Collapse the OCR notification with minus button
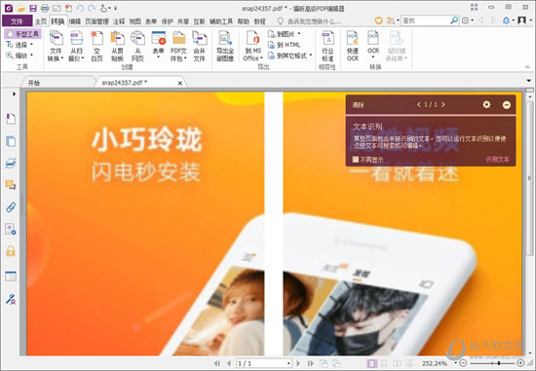Screen dimensions: 536x371 coord(507,105)
